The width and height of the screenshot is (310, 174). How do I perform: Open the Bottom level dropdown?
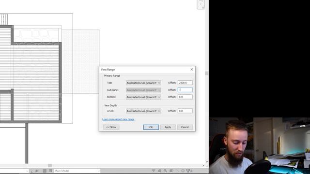coord(143,97)
